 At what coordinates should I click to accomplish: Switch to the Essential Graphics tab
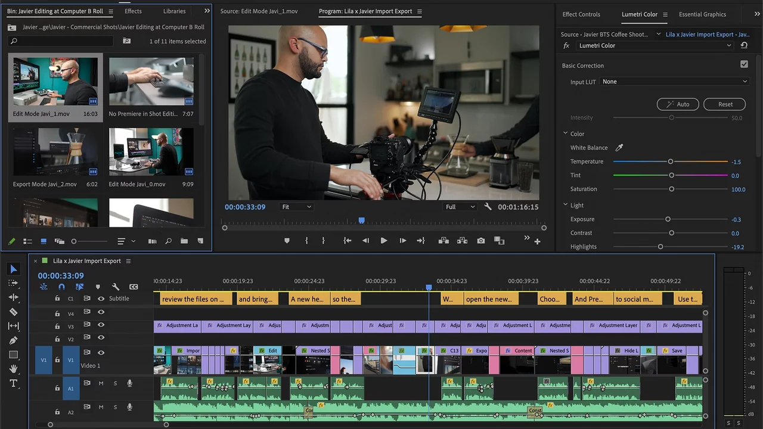[x=702, y=14]
